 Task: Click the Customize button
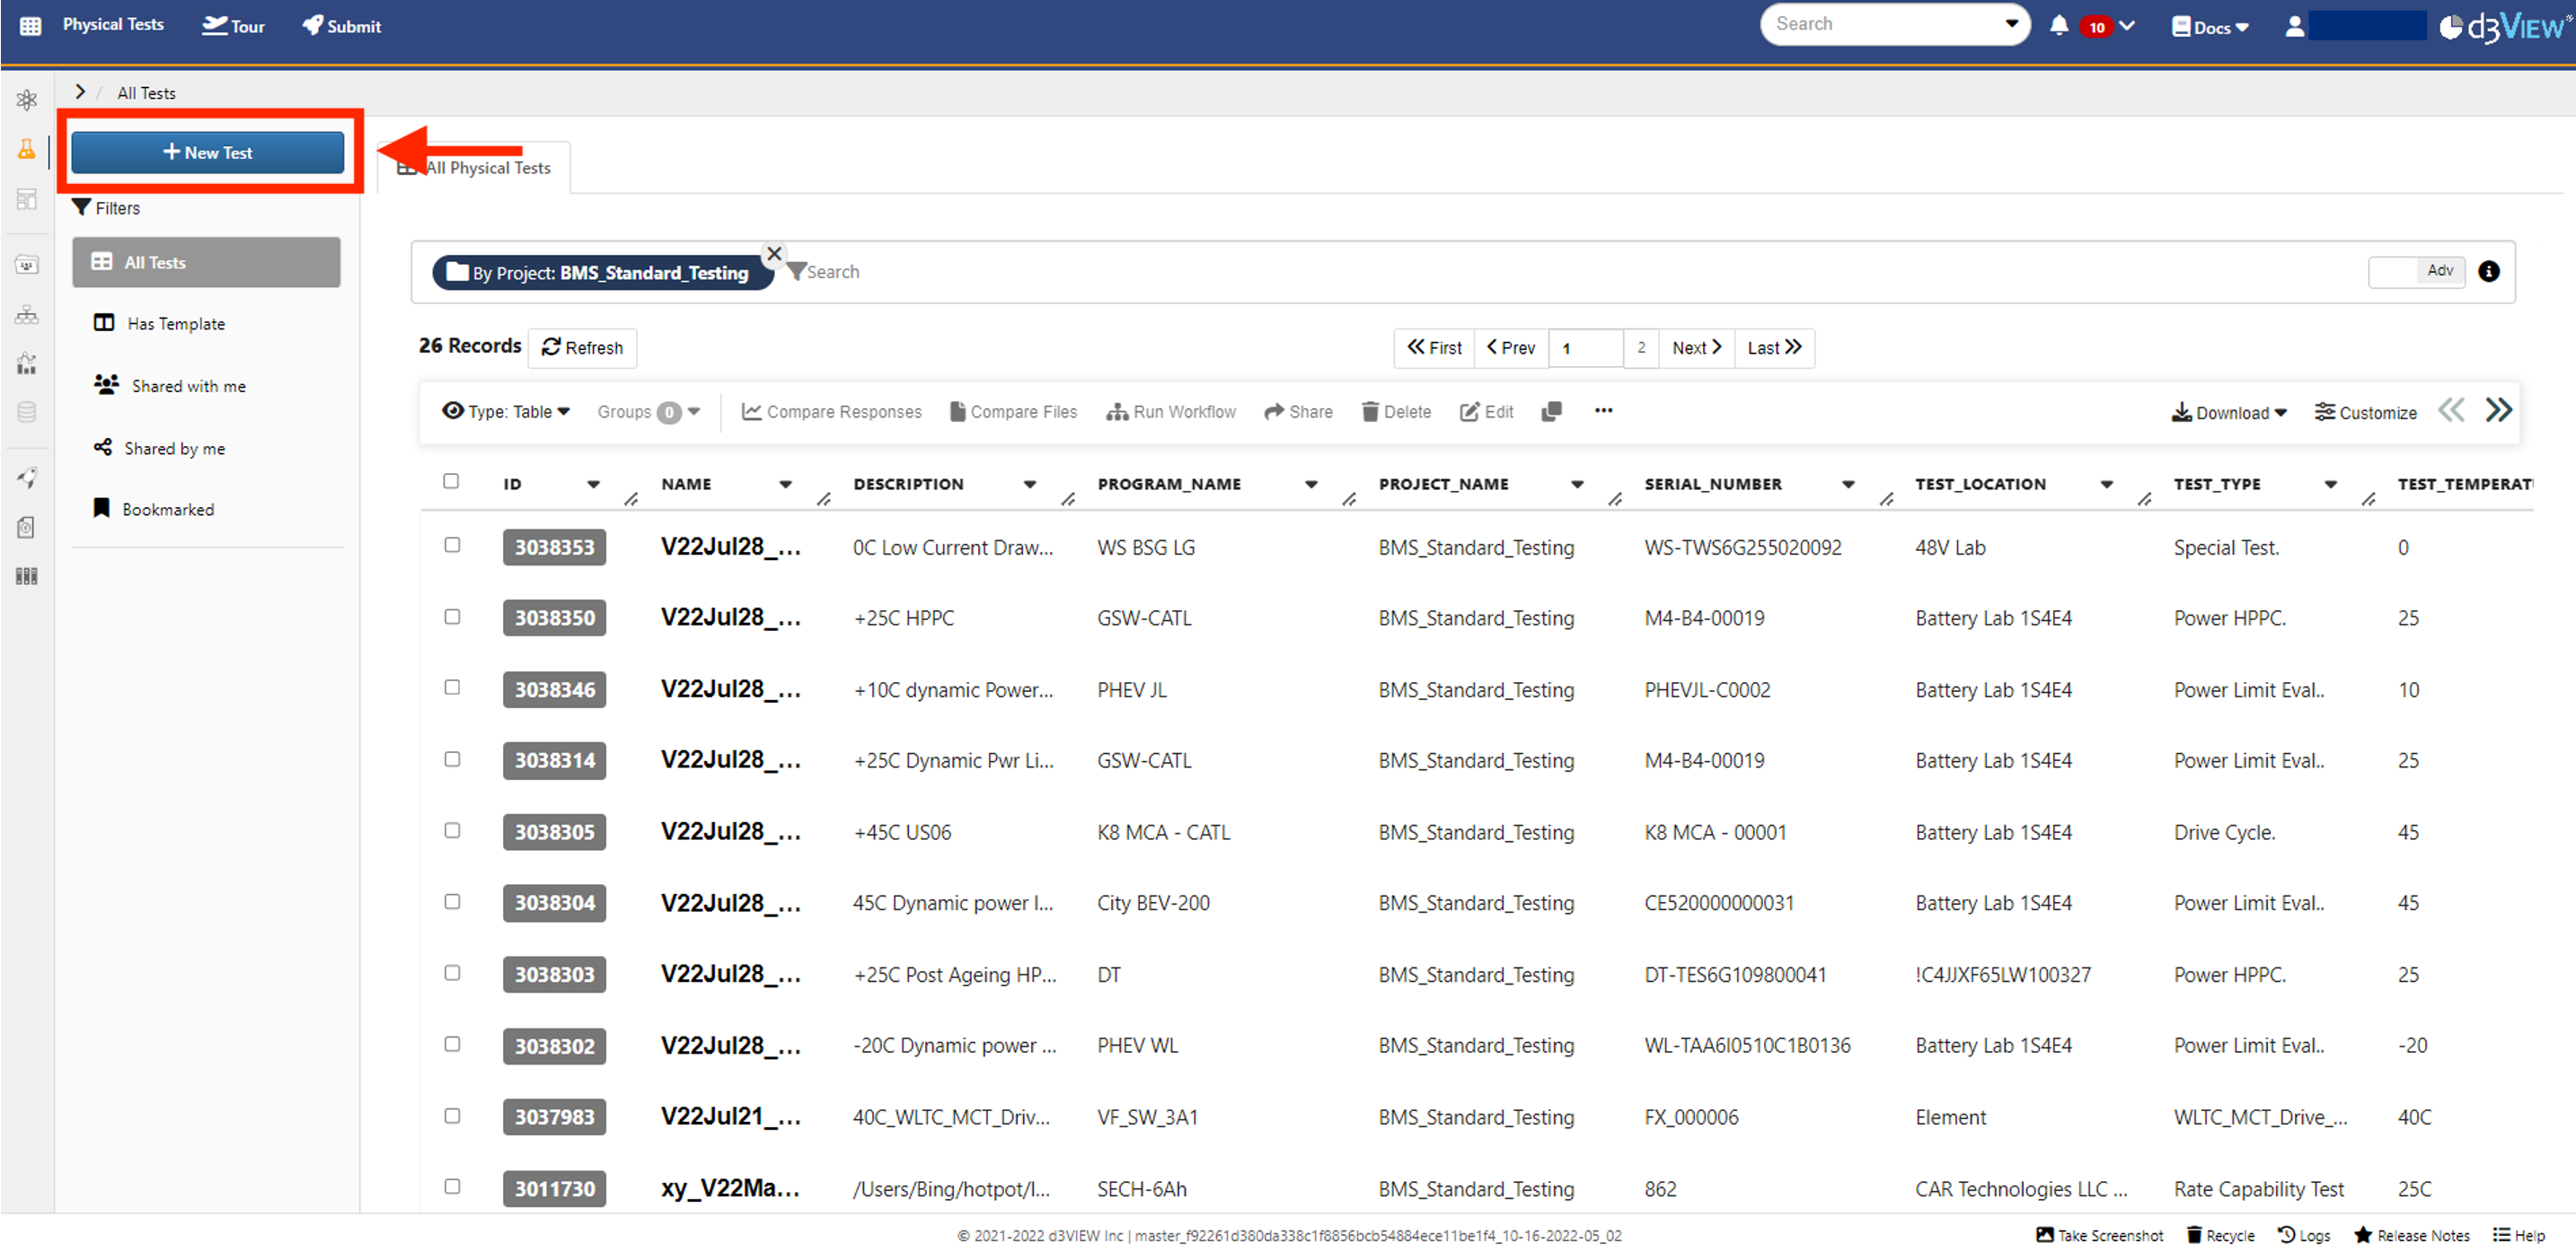pyautogui.click(x=2365, y=413)
